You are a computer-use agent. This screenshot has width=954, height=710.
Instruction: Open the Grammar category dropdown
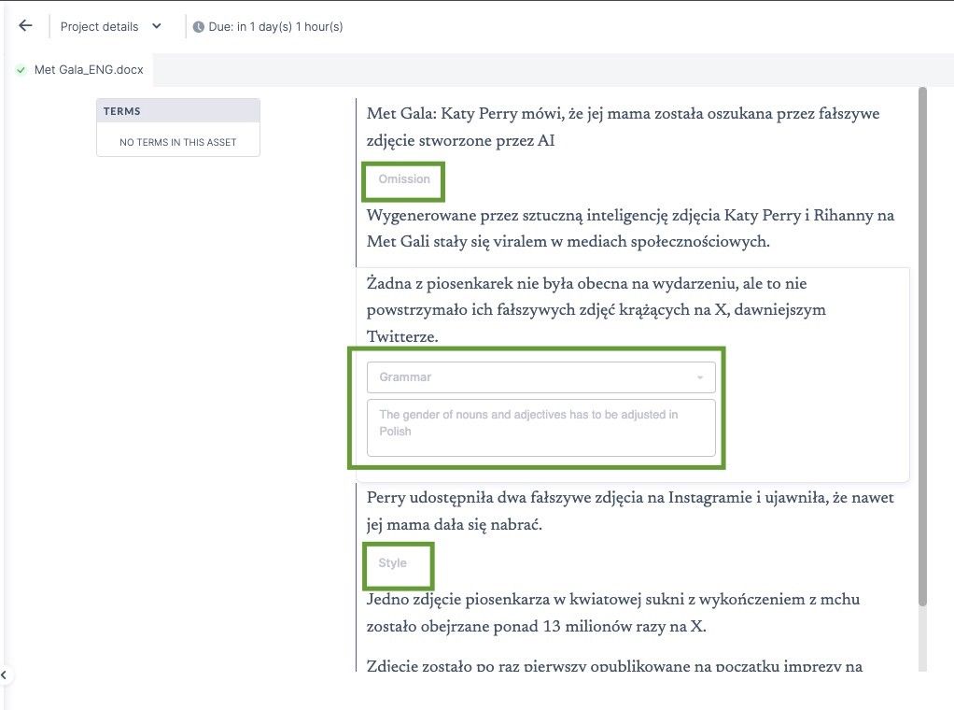point(540,376)
